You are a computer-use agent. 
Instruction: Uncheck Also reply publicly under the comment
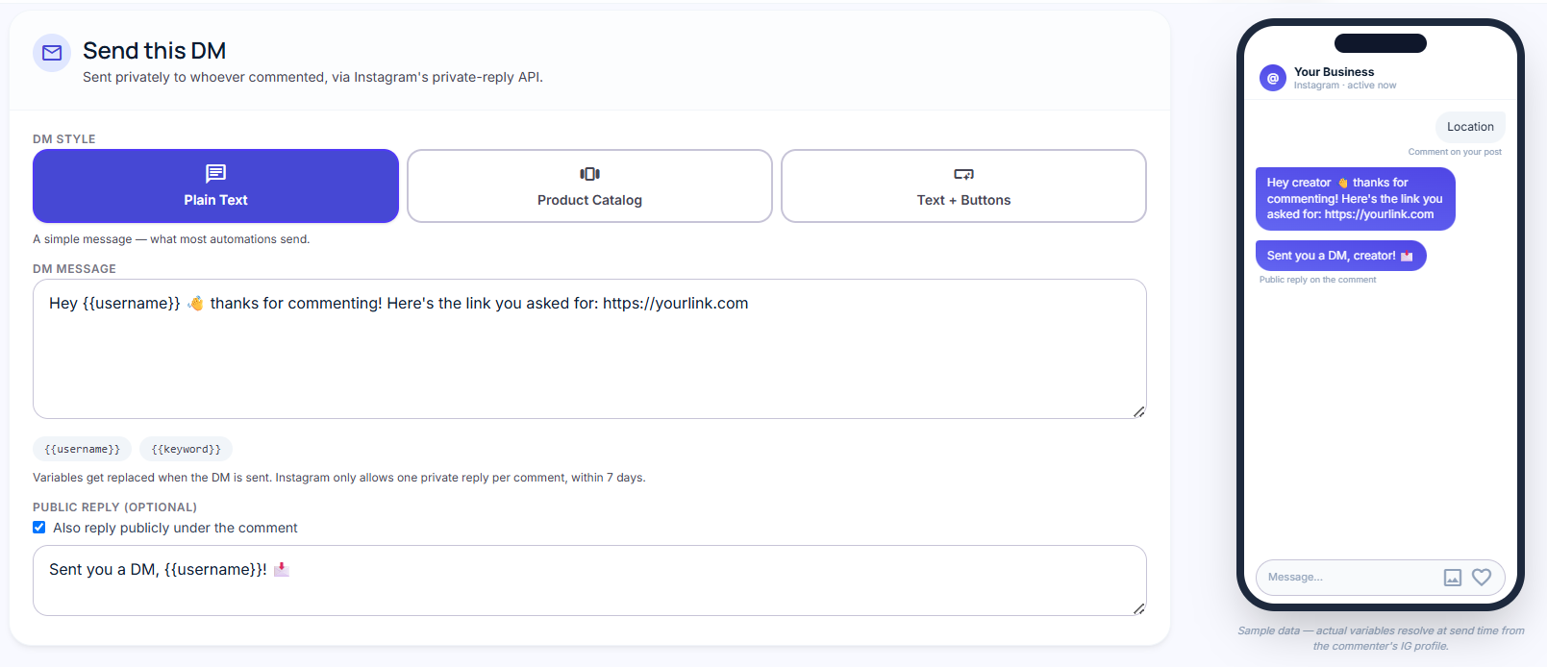pyautogui.click(x=39, y=528)
